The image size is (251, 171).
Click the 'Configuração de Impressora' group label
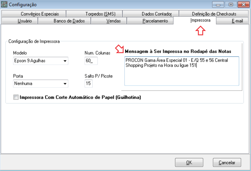tap(34, 41)
